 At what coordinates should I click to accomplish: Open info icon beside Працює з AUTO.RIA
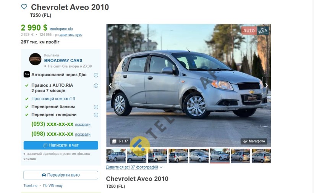(96, 86)
